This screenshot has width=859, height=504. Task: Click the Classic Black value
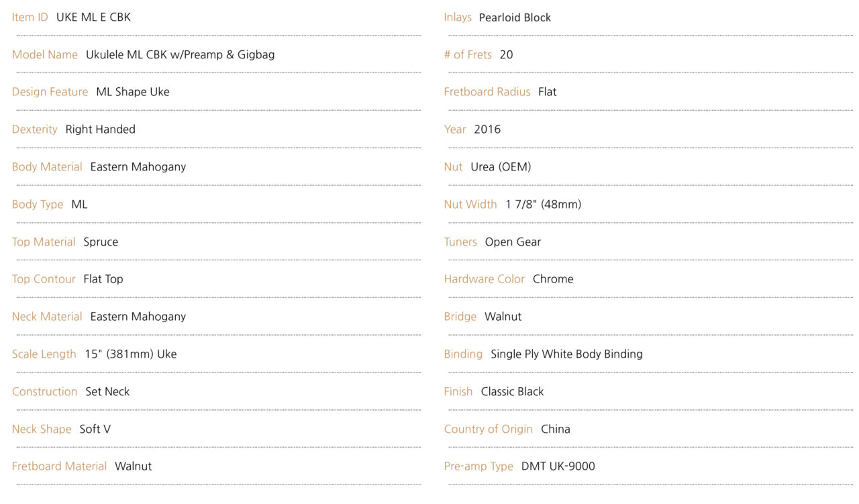pyautogui.click(x=513, y=392)
